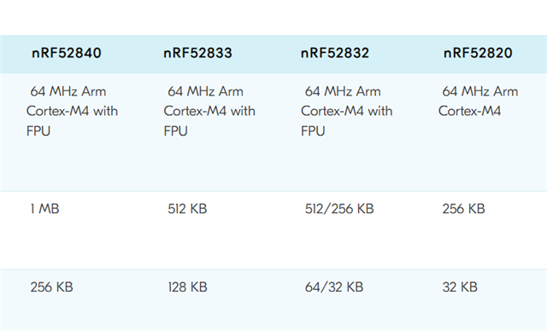Click the nRF52832 header text

pyautogui.click(x=335, y=53)
